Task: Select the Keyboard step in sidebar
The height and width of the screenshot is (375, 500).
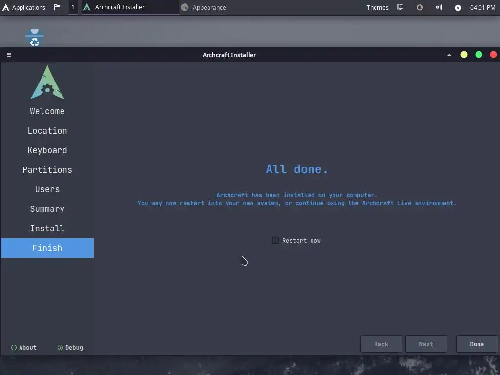Action: coord(47,150)
